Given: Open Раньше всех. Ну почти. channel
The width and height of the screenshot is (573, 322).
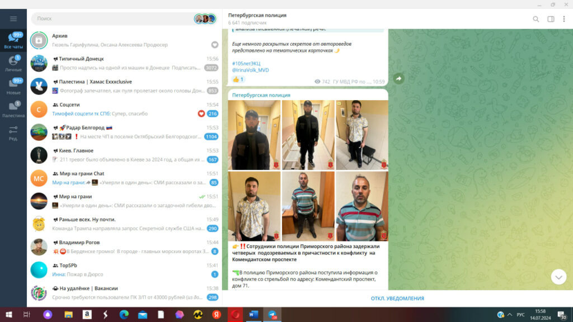Looking at the screenshot, I should pyautogui.click(x=124, y=224).
